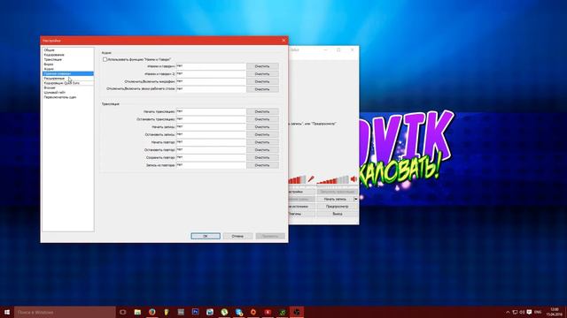Click OK in the settings dialog
Image resolution: width=567 pixels, height=318 pixels.
(x=206, y=236)
